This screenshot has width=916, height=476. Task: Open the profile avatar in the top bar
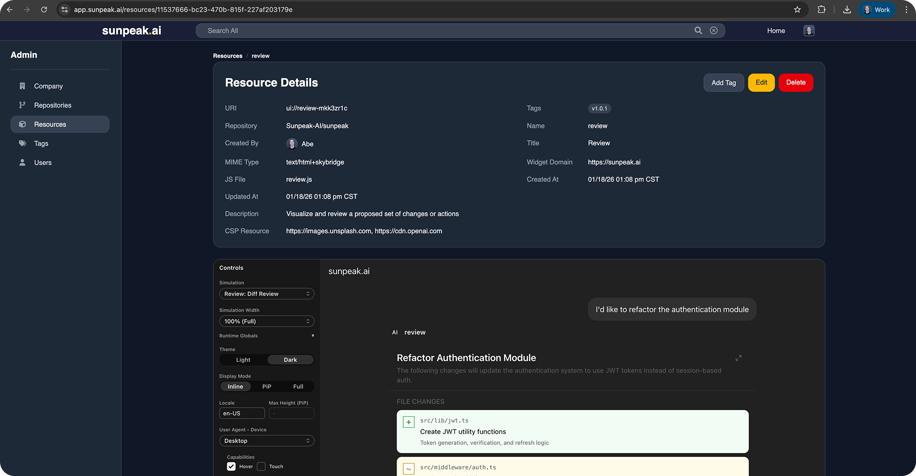coord(808,30)
